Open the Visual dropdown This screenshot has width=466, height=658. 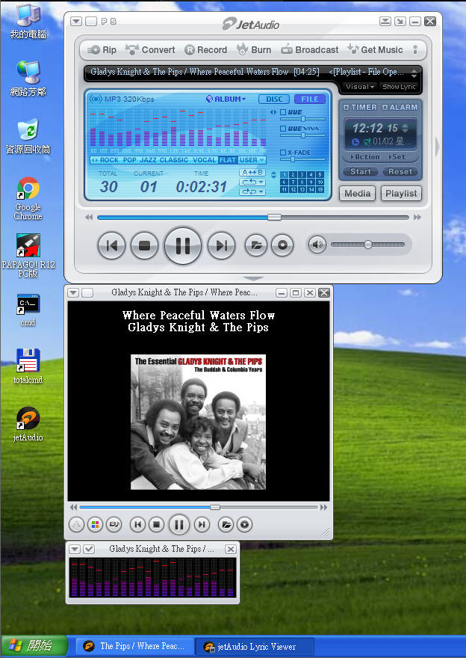tap(359, 87)
